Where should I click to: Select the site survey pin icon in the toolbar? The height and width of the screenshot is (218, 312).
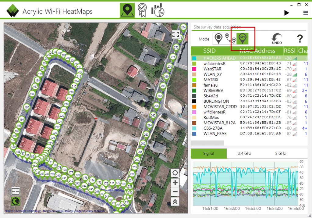(x=127, y=10)
